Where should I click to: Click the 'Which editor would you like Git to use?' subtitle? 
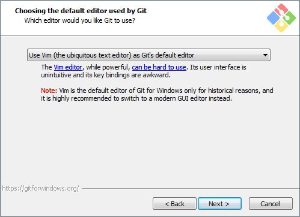79,20
